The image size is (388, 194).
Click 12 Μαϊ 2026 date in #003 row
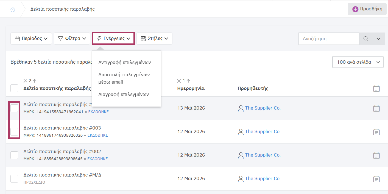(x=191, y=131)
